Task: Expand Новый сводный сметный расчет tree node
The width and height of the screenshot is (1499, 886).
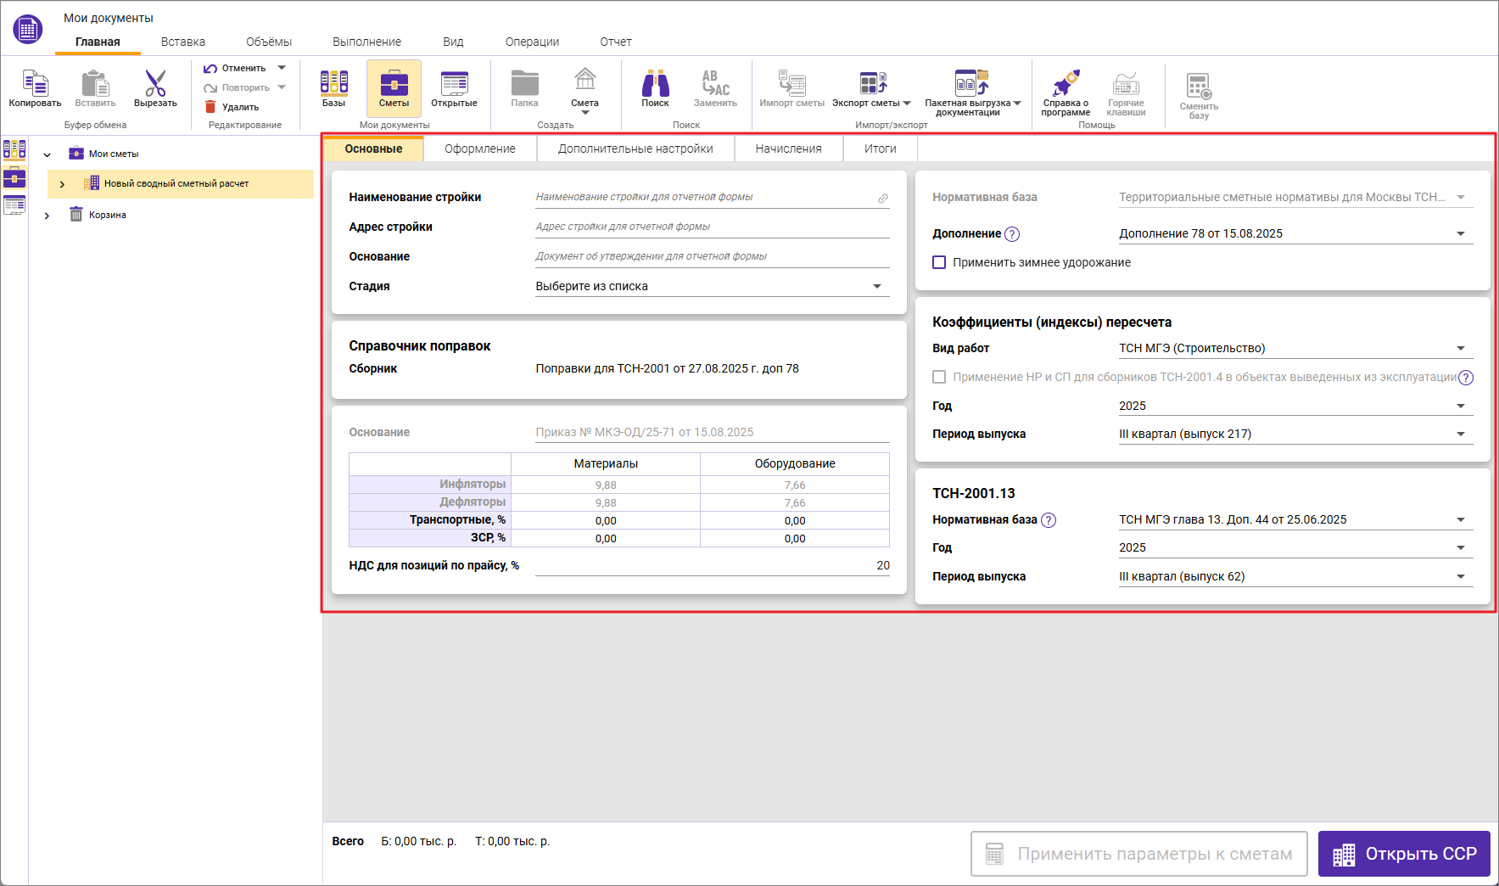Action: 62,184
